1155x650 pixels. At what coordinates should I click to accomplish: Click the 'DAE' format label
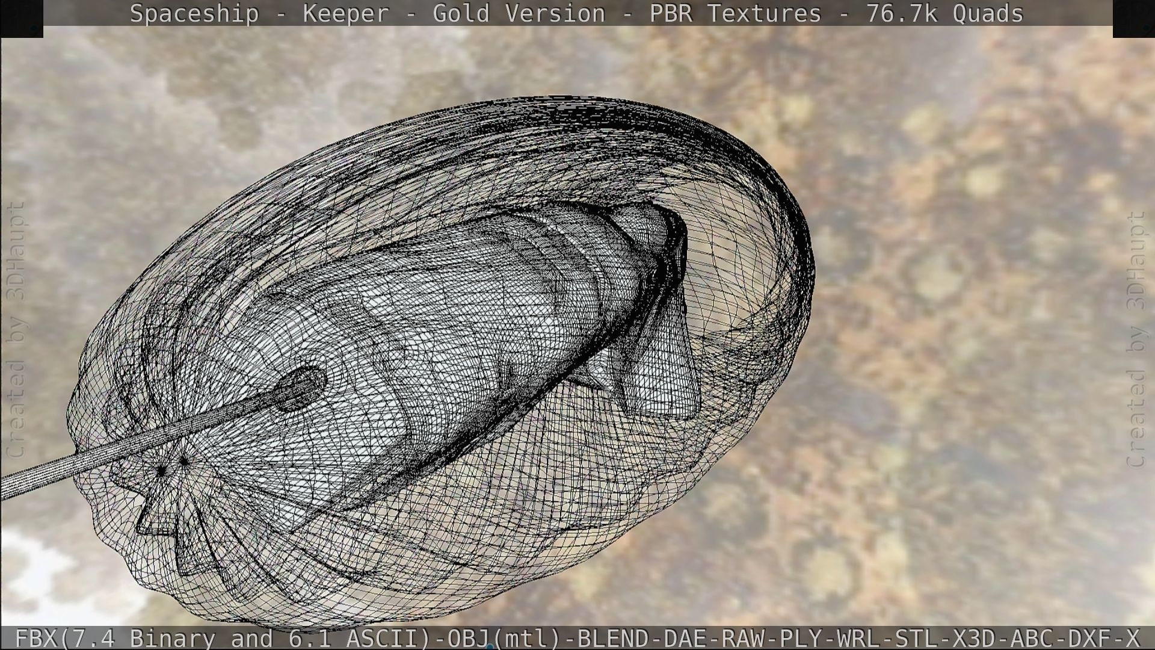685,638
